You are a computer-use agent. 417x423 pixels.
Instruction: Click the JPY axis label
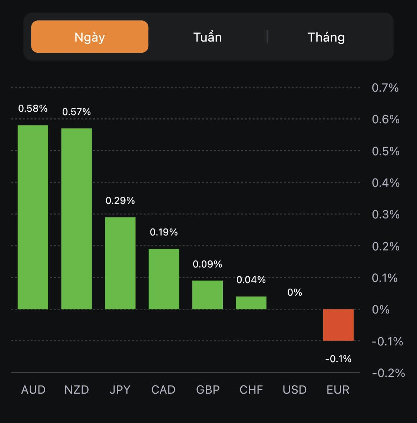point(120,390)
